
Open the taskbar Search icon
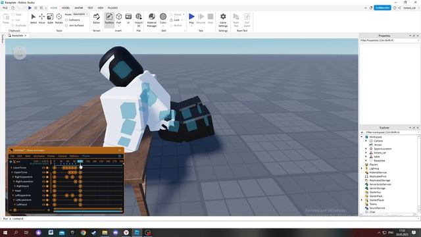tap(16, 232)
